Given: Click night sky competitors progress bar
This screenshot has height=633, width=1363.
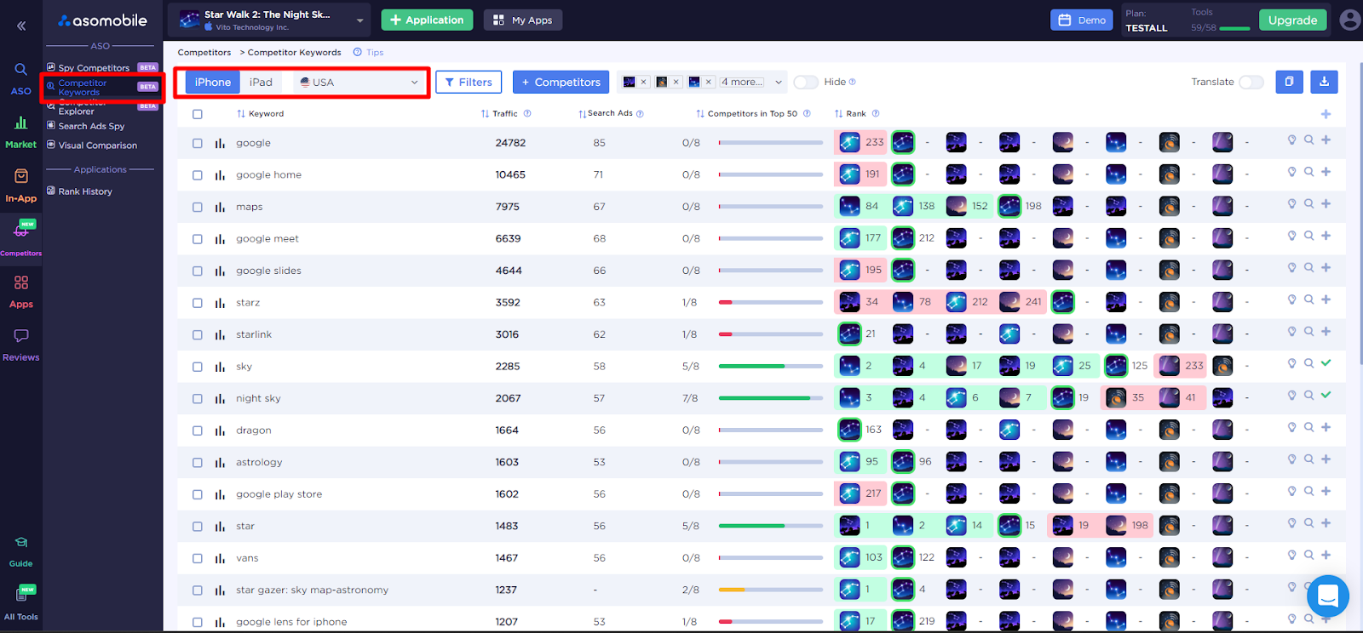Looking at the screenshot, I should (771, 398).
